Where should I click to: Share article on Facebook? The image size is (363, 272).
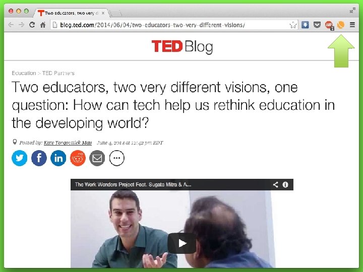click(x=39, y=158)
